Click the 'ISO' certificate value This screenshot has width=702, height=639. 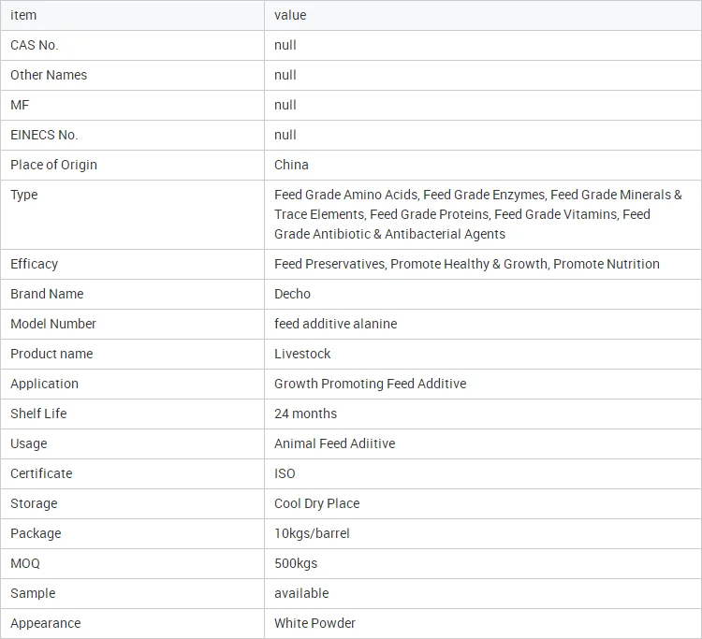pos(285,474)
